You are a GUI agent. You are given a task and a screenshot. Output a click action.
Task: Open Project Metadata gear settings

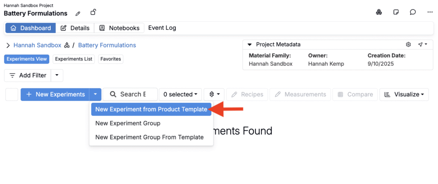coord(408,44)
